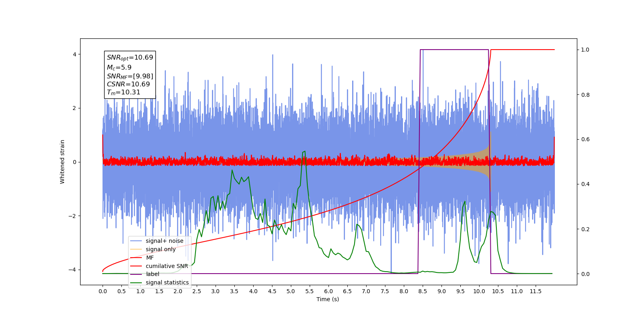Click the 8.5 tick on the time axis
The width and height of the screenshot is (641, 320).
[x=423, y=291]
